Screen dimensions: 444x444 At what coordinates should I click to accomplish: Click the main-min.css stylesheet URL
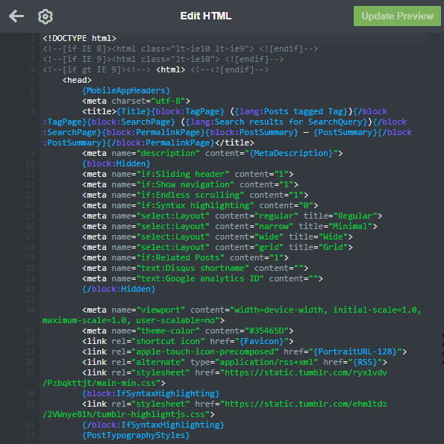pos(215,378)
